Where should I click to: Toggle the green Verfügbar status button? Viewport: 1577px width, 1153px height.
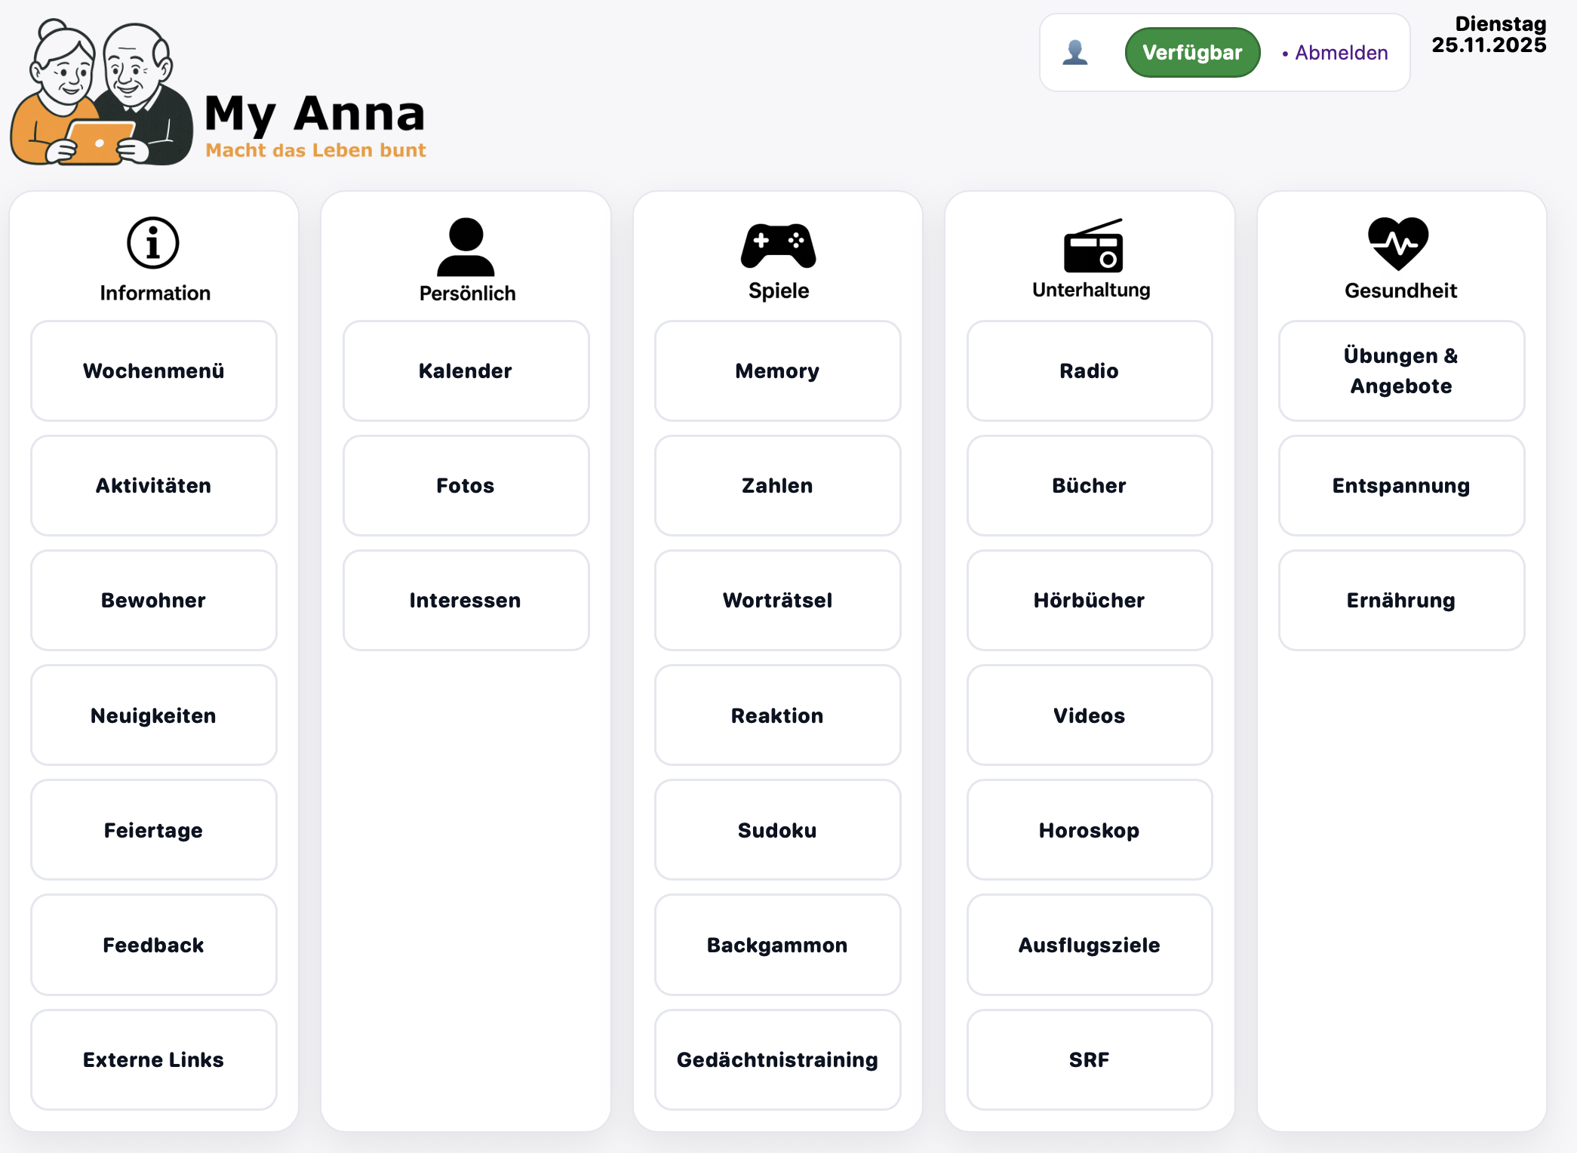(1191, 53)
